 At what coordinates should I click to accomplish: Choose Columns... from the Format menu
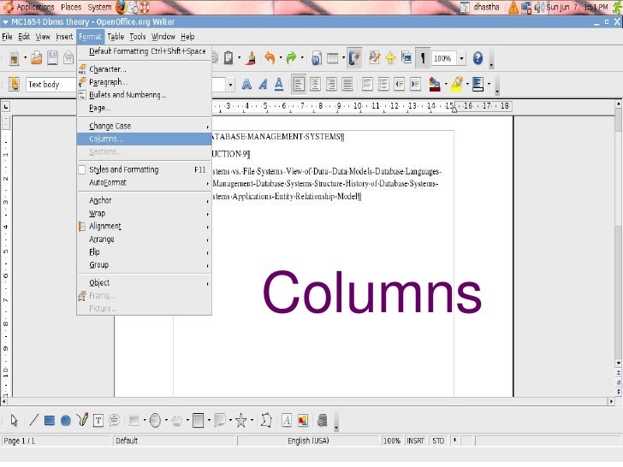click(x=106, y=139)
